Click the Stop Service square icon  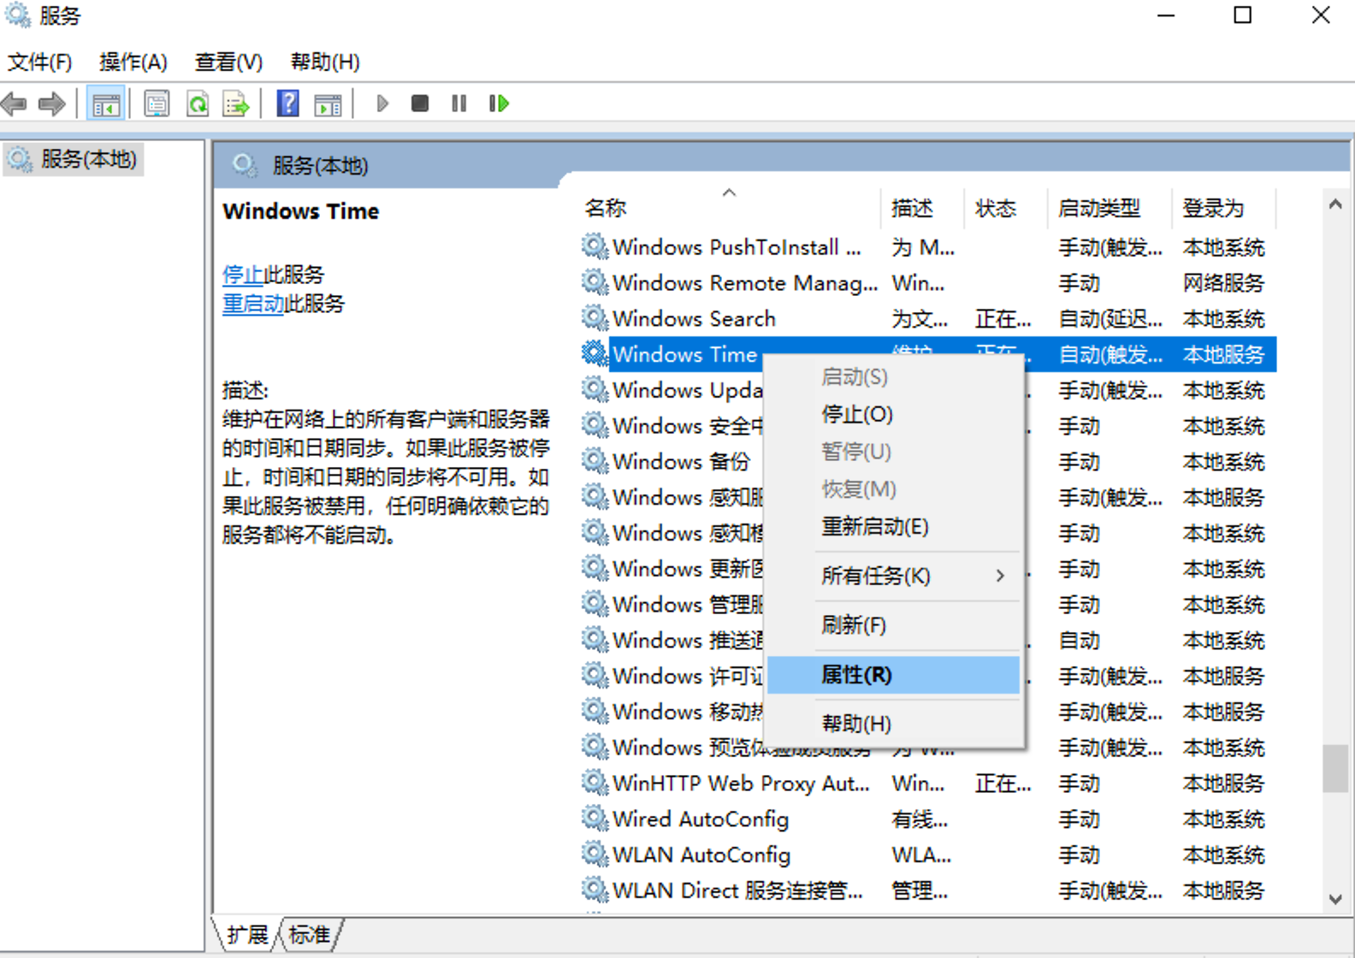coord(420,103)
